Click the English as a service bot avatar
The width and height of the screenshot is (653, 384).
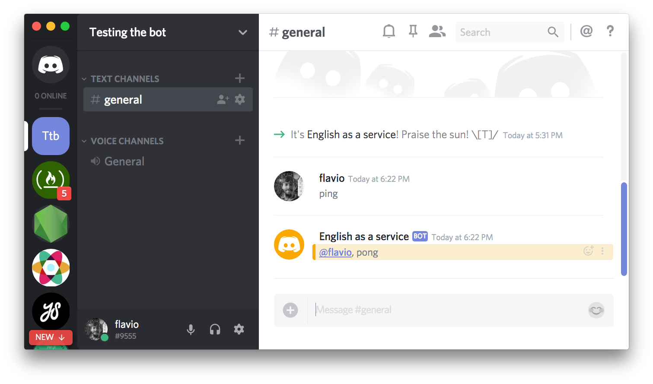[x=289, y=244]
